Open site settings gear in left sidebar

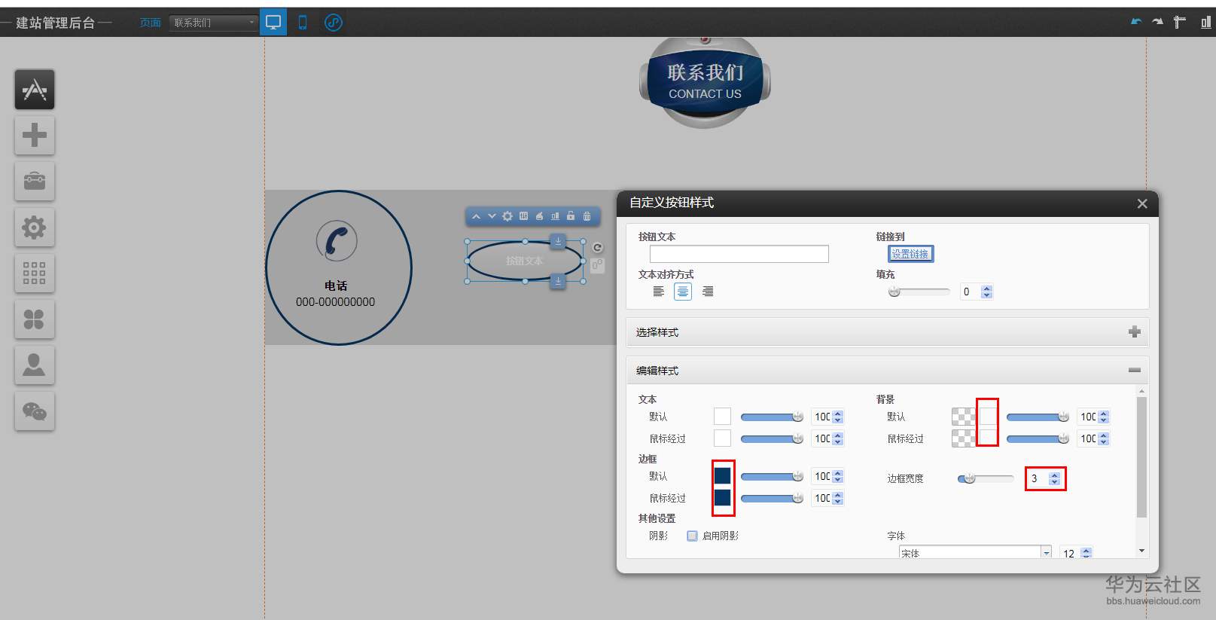(35, 228)
